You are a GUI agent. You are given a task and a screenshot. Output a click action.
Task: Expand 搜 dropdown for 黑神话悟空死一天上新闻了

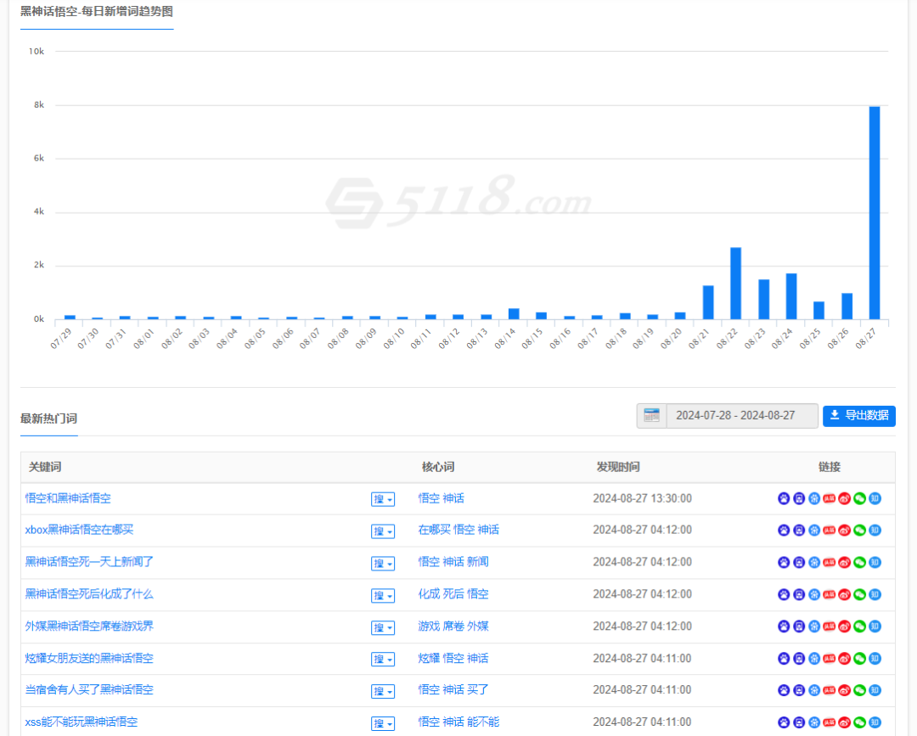click(x=382, y=564)
